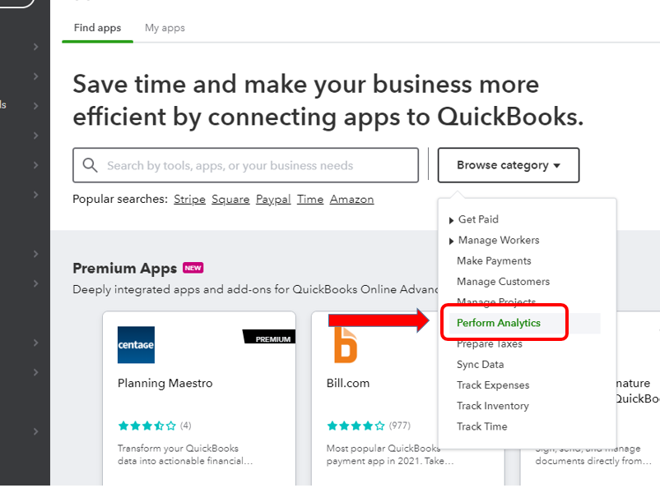This screenshot has height=488, width=660.
Task: Switch to the My apps tab
Action: click(165, 27)
